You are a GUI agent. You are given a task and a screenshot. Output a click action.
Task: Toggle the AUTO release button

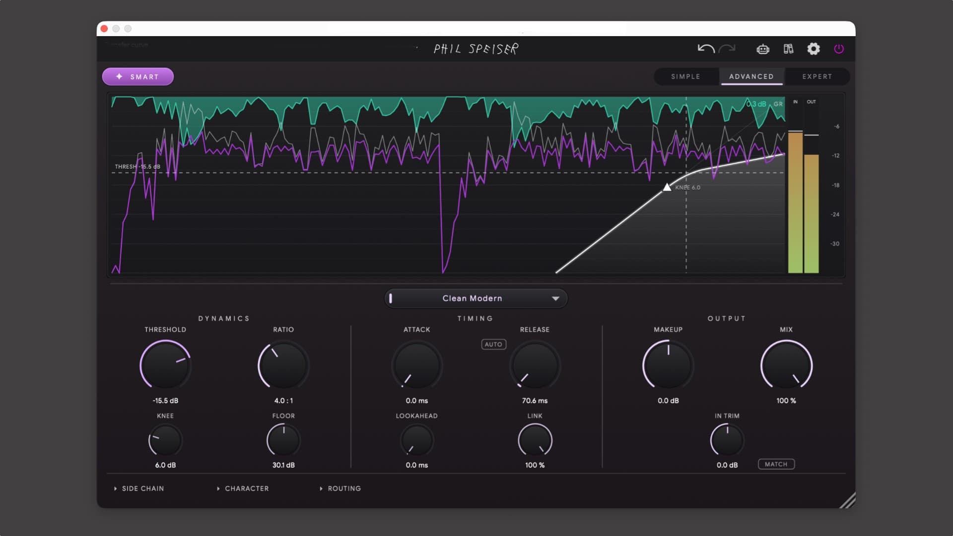tap(493, 344)
